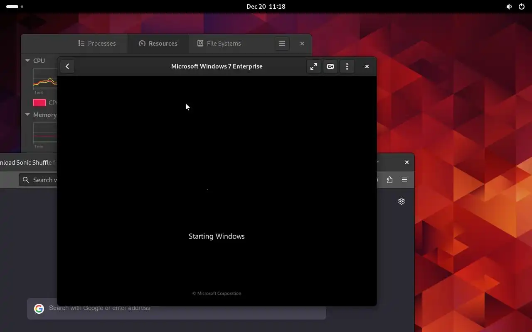Open the power menu in top bar

pos(522,7)
